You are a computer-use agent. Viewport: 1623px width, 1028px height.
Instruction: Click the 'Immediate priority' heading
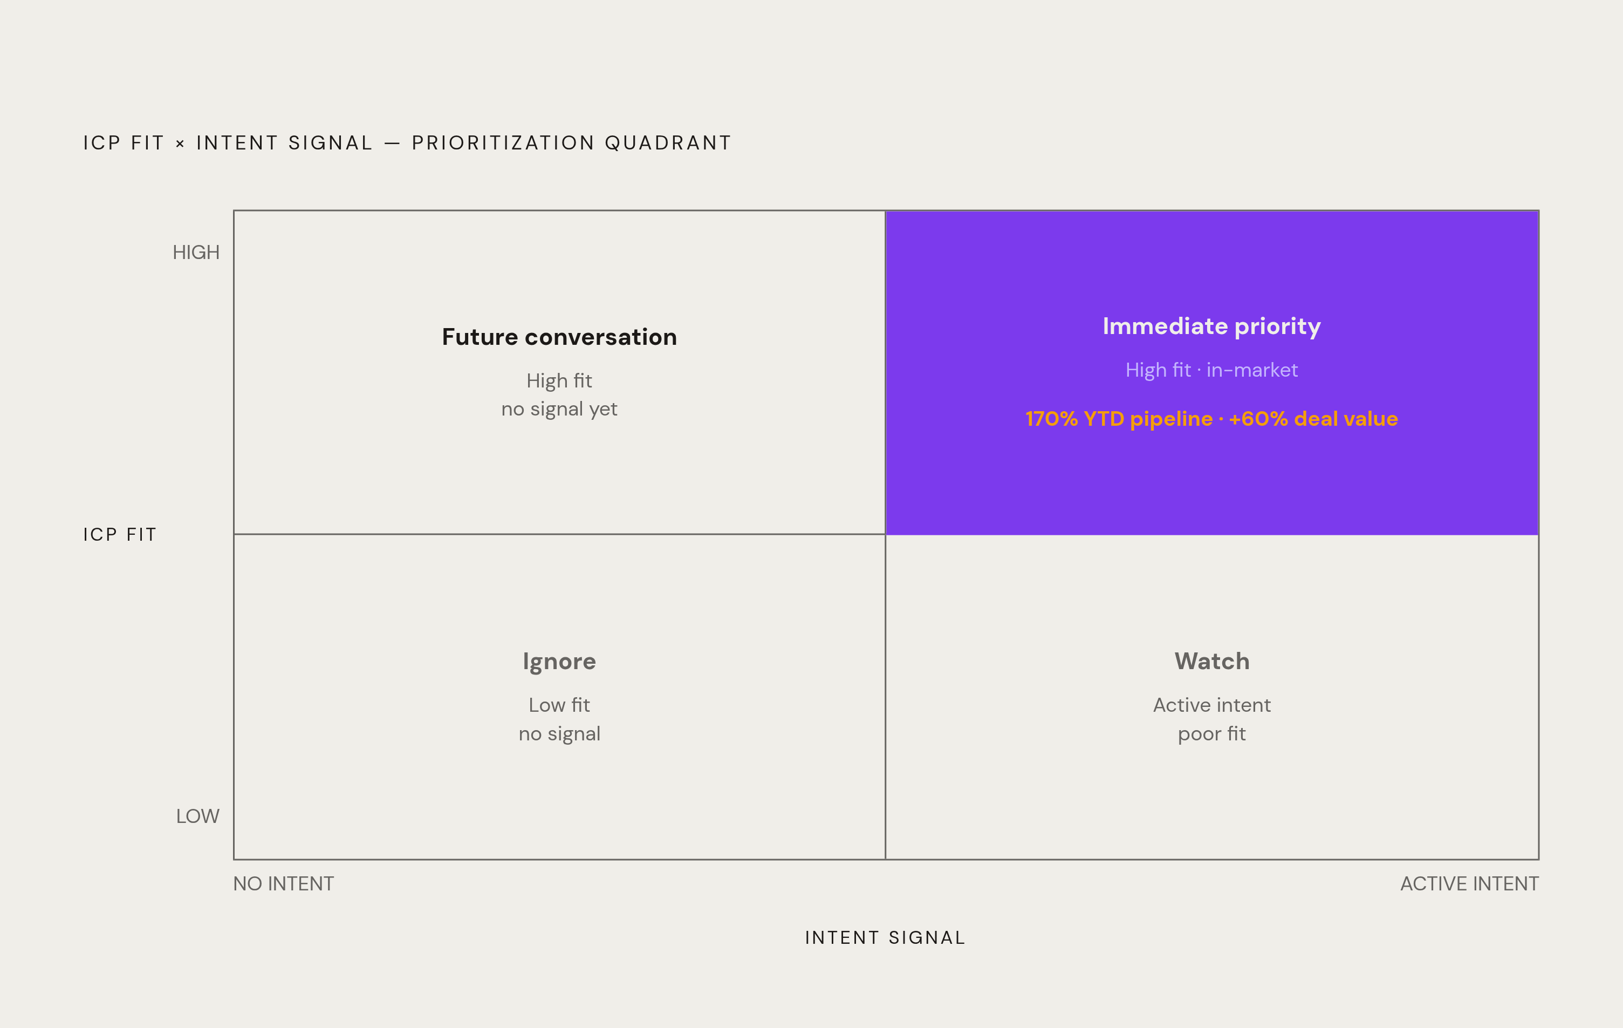(x=1211, y=327)
